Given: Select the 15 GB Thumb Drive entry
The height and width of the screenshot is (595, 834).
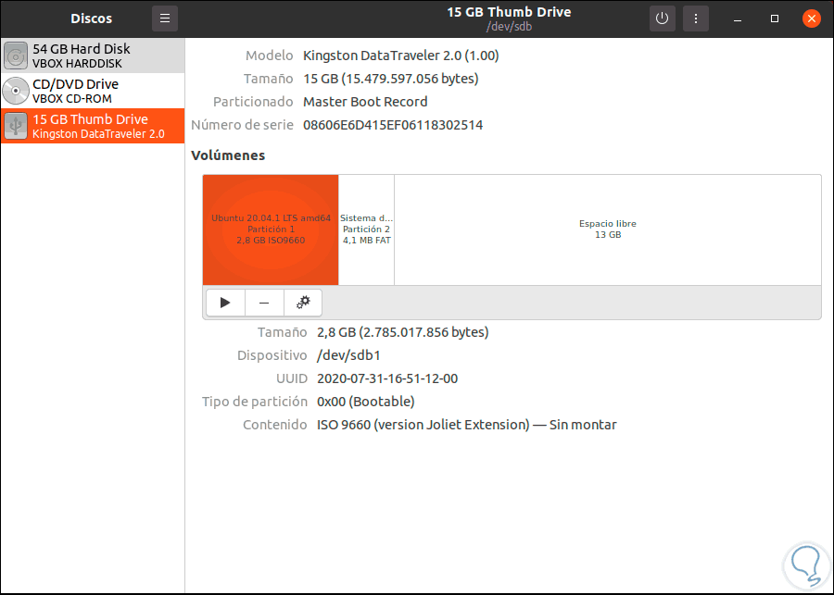Looking at the screenshot, I should [93, 126].
